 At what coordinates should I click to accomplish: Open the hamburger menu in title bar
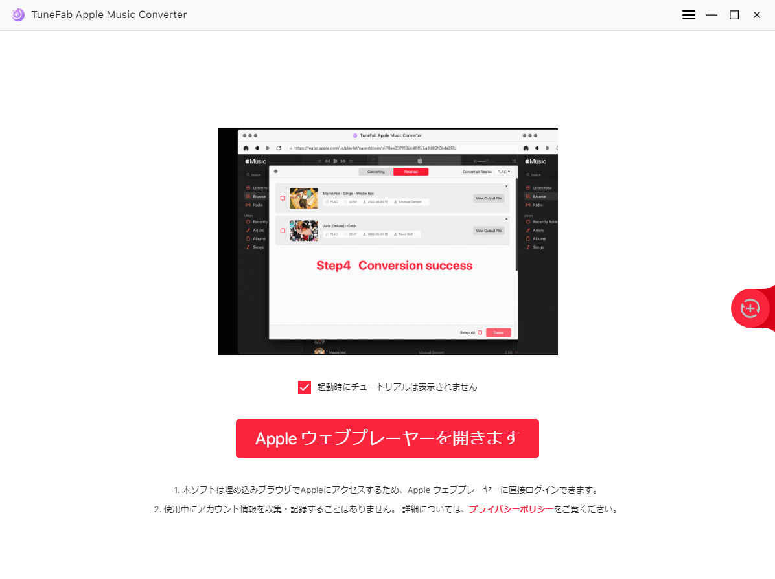click(689, 15)
